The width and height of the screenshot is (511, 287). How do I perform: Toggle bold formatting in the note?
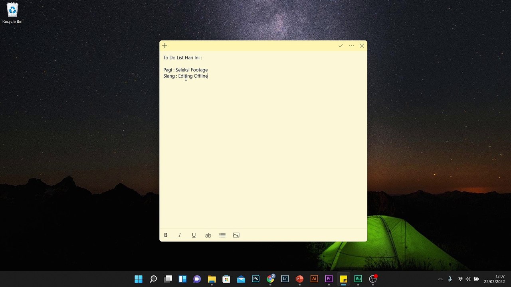(166, 235)
